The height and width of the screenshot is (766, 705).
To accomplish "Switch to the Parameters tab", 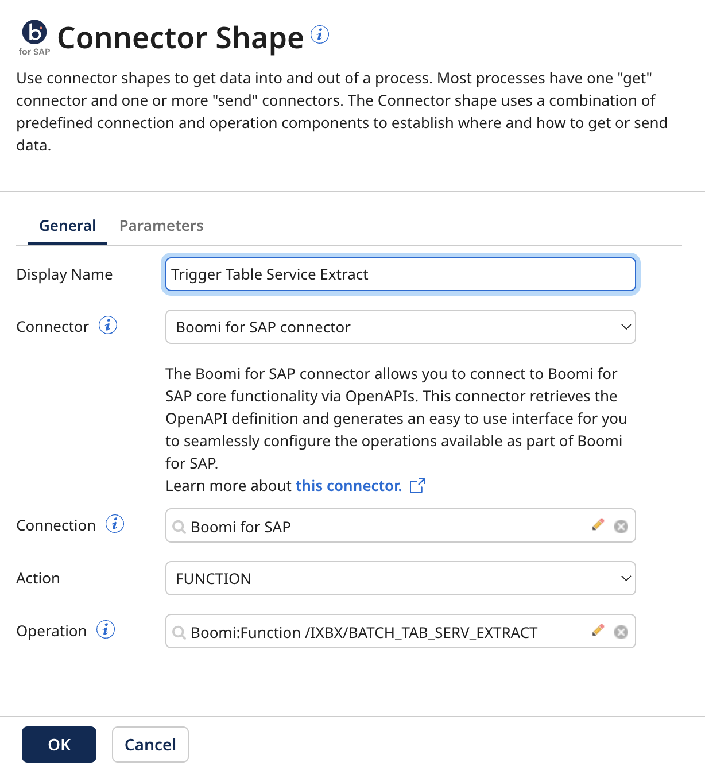I will (161, 226).
